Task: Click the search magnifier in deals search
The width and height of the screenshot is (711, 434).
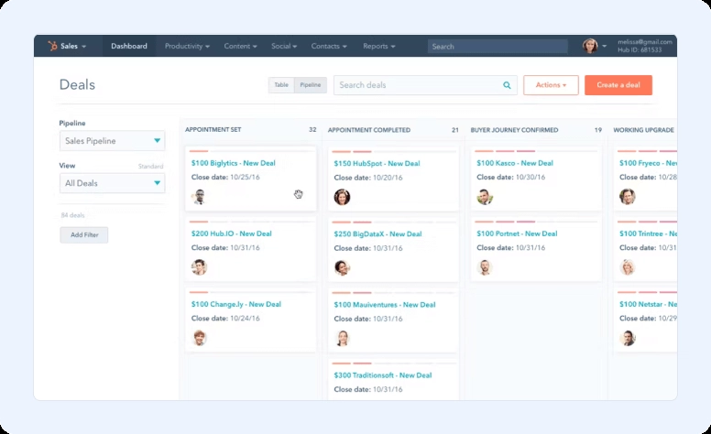Action: coord(507,85)
